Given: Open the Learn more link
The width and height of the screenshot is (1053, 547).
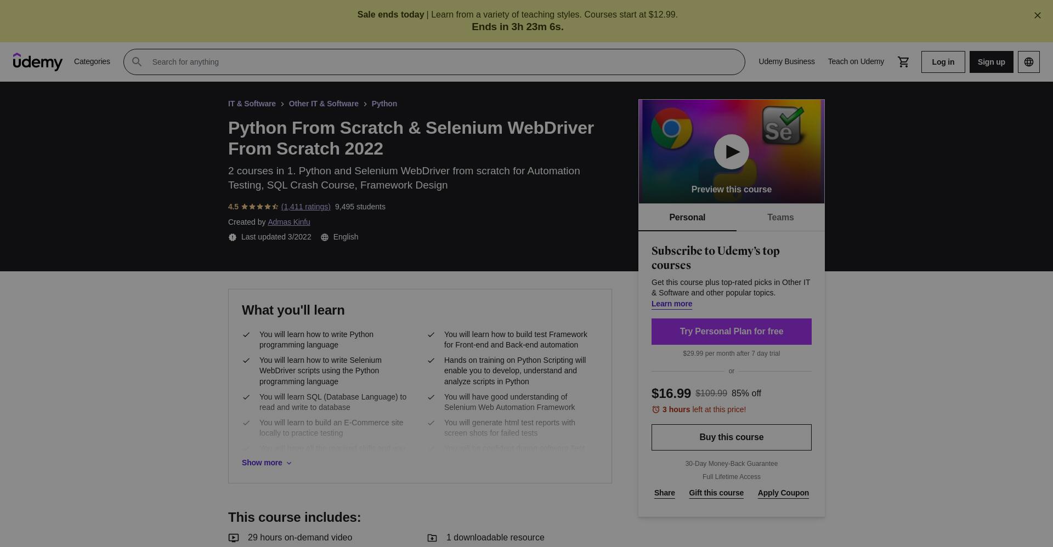Looking at the screenshot, I should click(671, 304).
